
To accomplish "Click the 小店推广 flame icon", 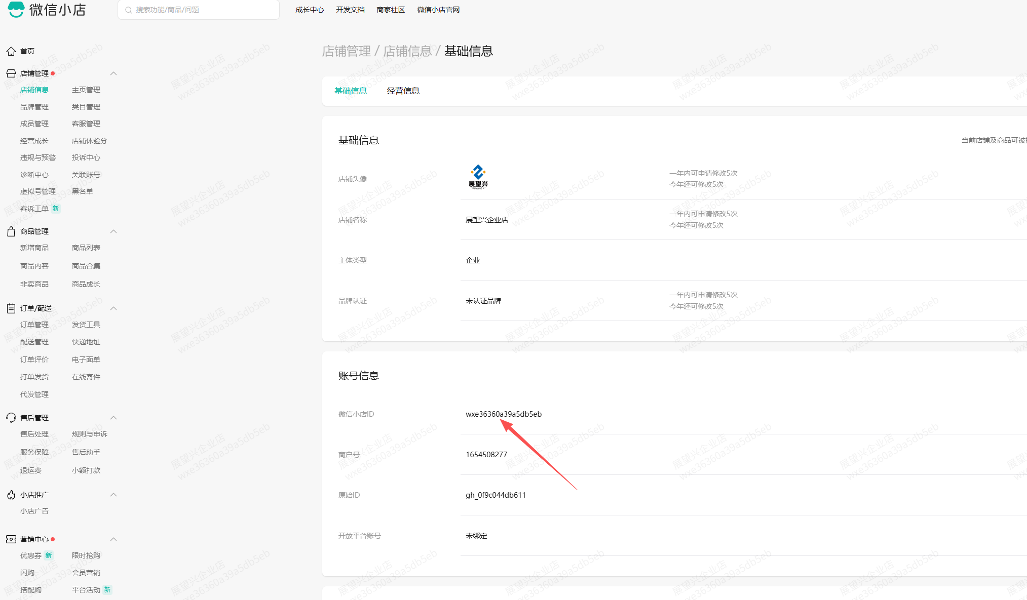I will [x=11, y=495].
